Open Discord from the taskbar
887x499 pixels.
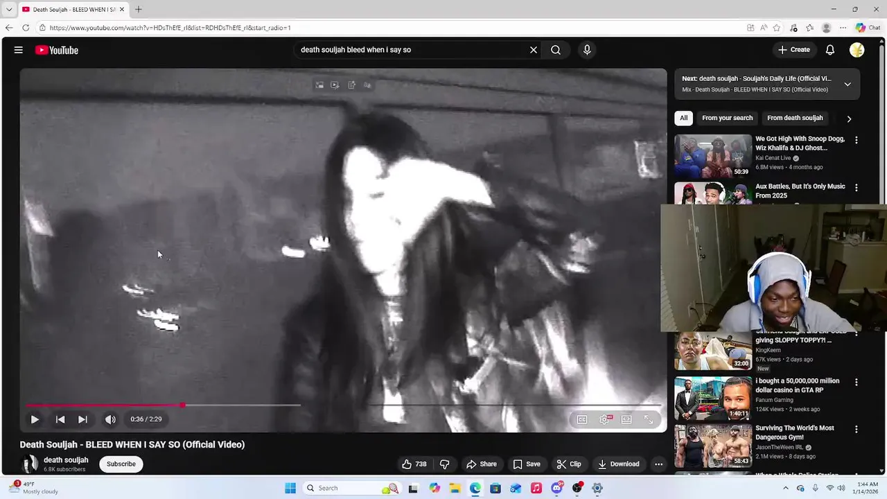coord(556,488)
